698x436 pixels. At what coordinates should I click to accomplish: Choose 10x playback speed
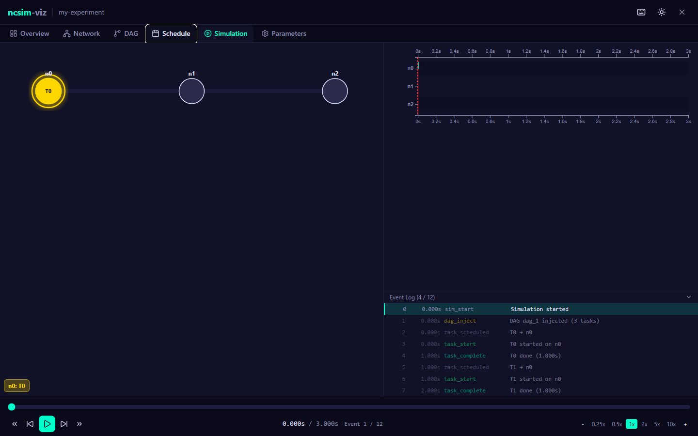(671, 424)
